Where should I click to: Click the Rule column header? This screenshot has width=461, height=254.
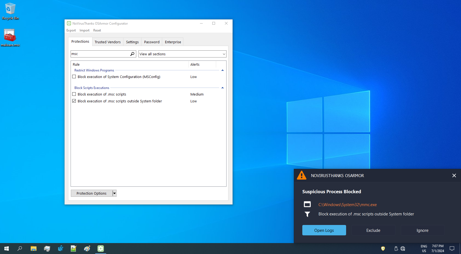[130, 65]
